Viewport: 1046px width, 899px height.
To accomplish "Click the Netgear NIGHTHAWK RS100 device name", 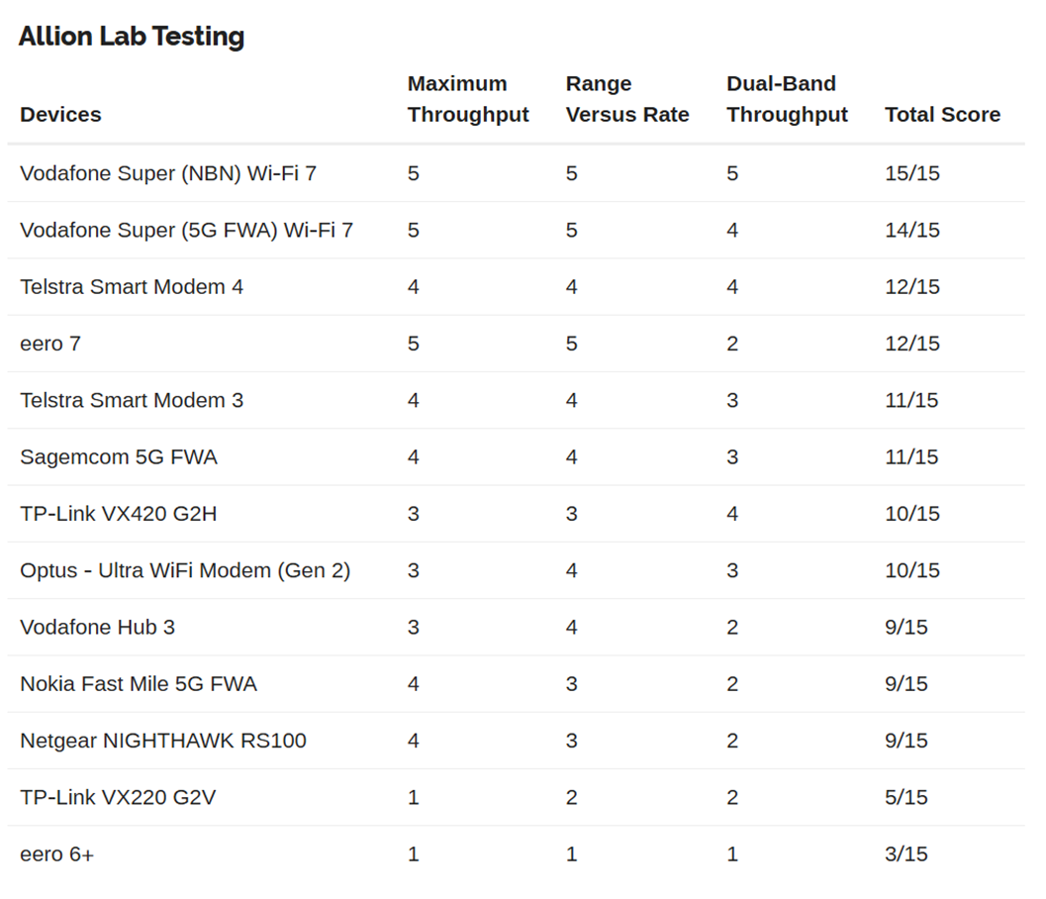I will click(163, 741).
